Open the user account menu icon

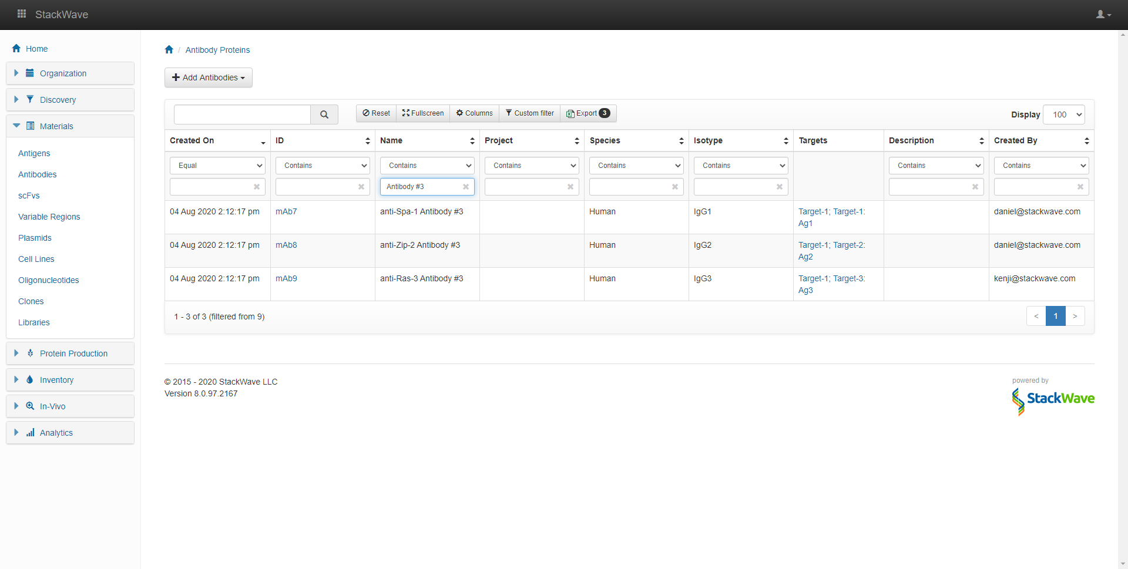pyautogui.click(x=1103, y=15)
